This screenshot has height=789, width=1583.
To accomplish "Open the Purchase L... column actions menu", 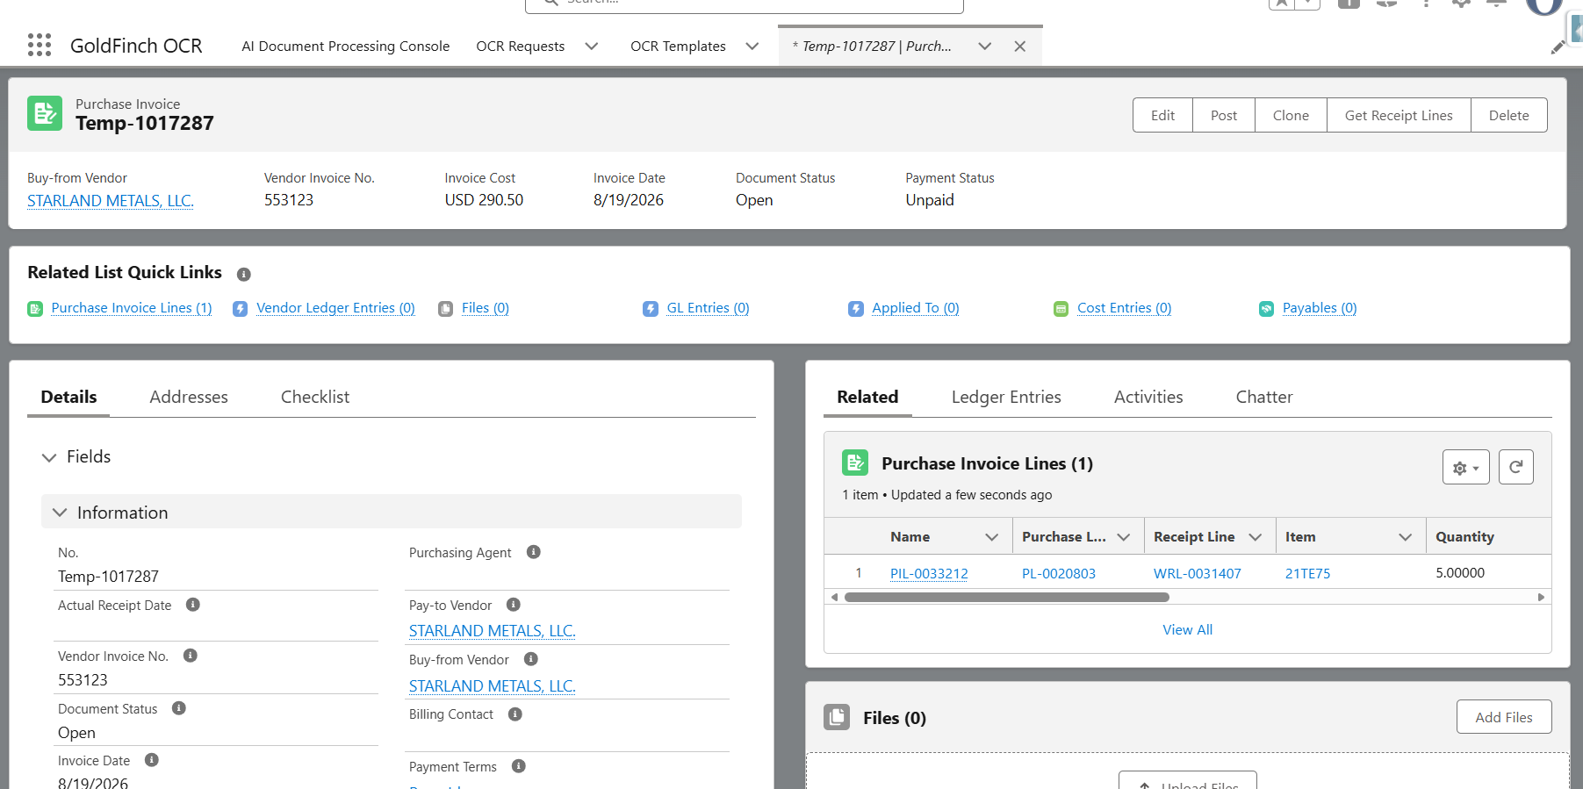I will 1123,537.
